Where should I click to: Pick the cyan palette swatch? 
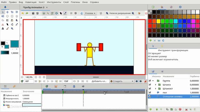[x=176, y=21]
